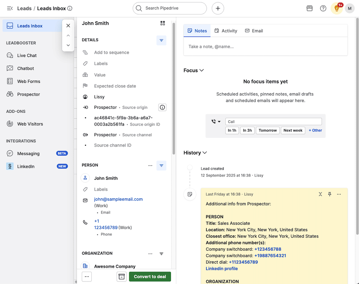Switch to the Activity tab

tap(226, 31)
